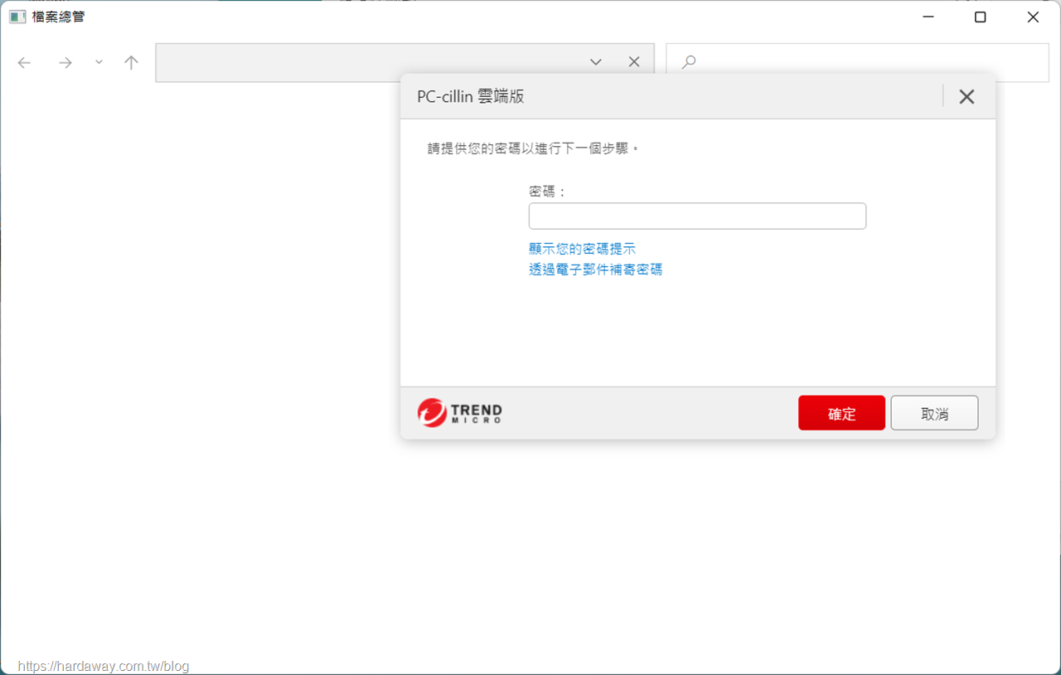Close the 檔案總管 window
The image size is (1061, 675).
coord(1033,17)
